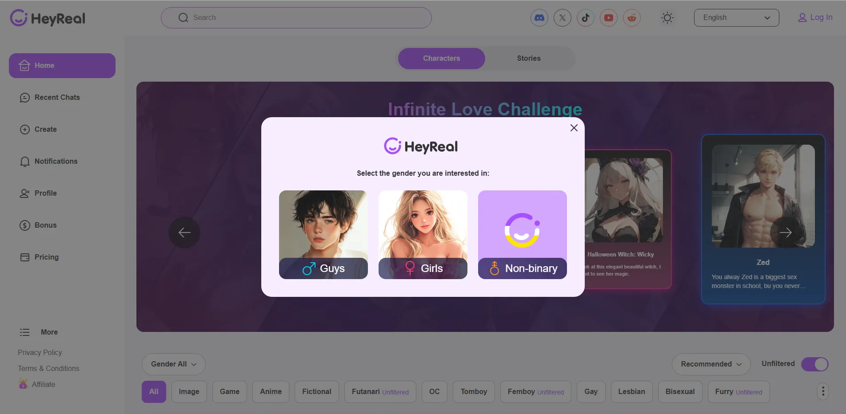Screen dimensions: 846x414
Task: Choose the Non-binary gender option
Action: [x=522, y=235]
